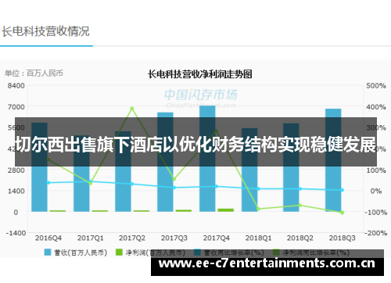Select the 2017Q2 axis label
The height and width of the screenshot is (283, 391).
pyautogui.click(x=132, y=238)
